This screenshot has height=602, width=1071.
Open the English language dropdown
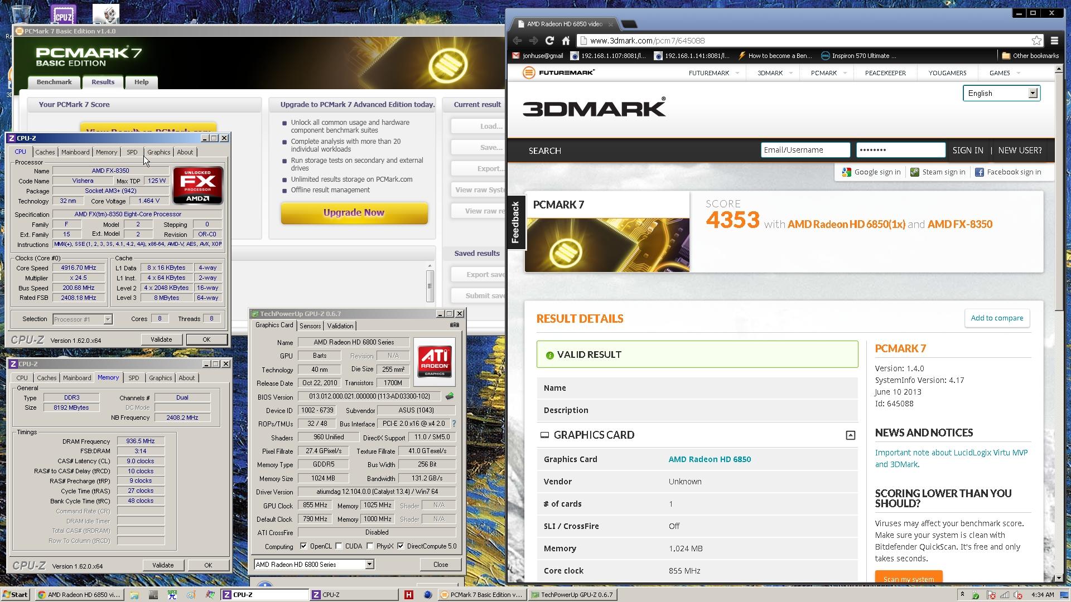click(x=1001, y=93)
